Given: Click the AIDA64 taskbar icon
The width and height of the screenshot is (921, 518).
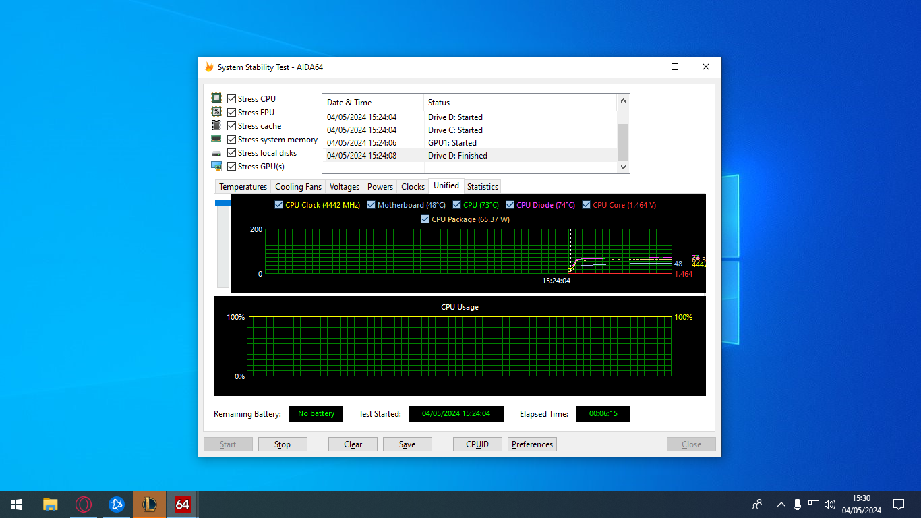Looking at the screenshot, I should [183, 505].
